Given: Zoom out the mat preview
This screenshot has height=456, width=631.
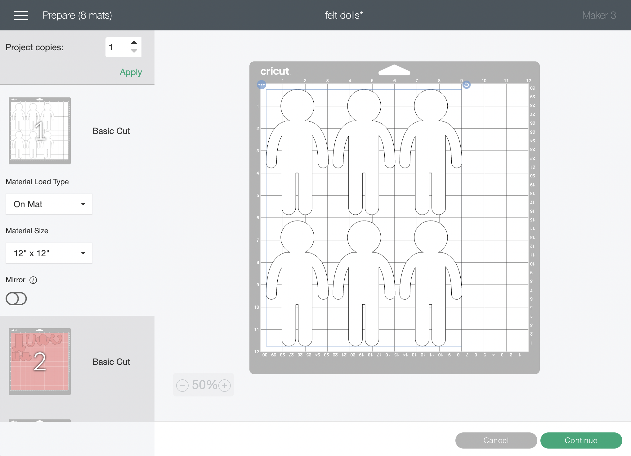Looking at the screenshot, I should click(x=182, y=386).
